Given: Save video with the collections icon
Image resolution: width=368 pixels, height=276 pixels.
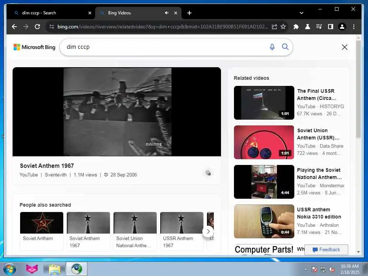Looking at the screenshot, I should pos(208,173).
